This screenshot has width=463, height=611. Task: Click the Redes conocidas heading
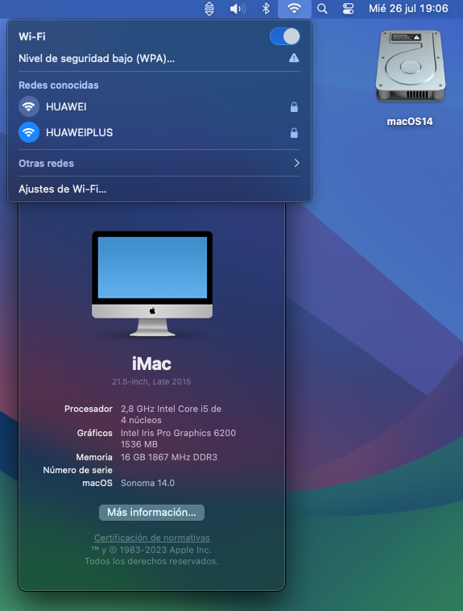[x=59, y=85]
